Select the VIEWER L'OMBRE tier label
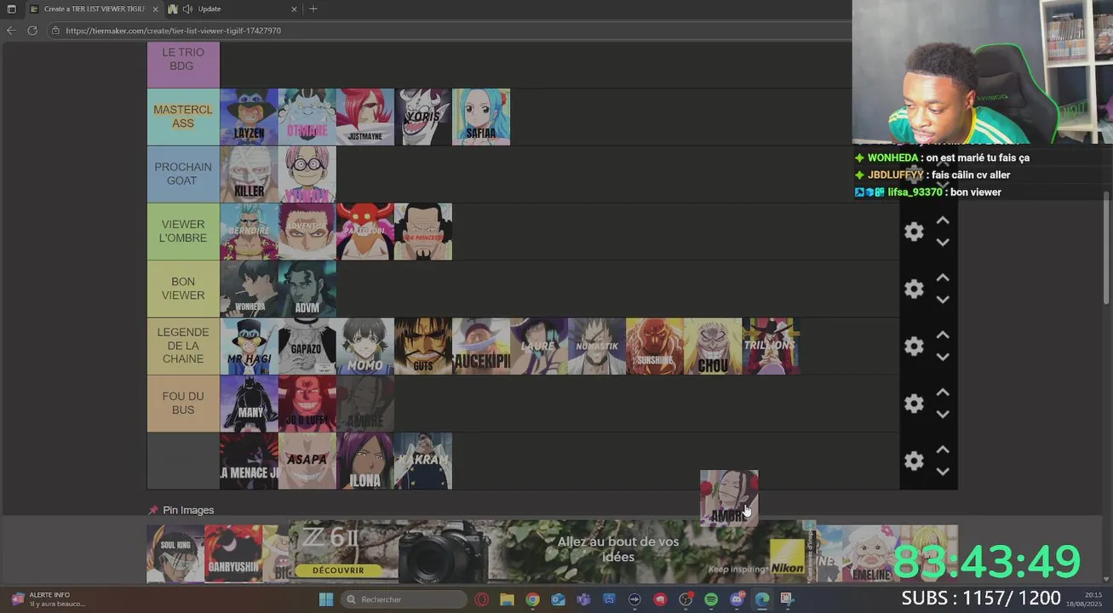 [x=183, y=232]
